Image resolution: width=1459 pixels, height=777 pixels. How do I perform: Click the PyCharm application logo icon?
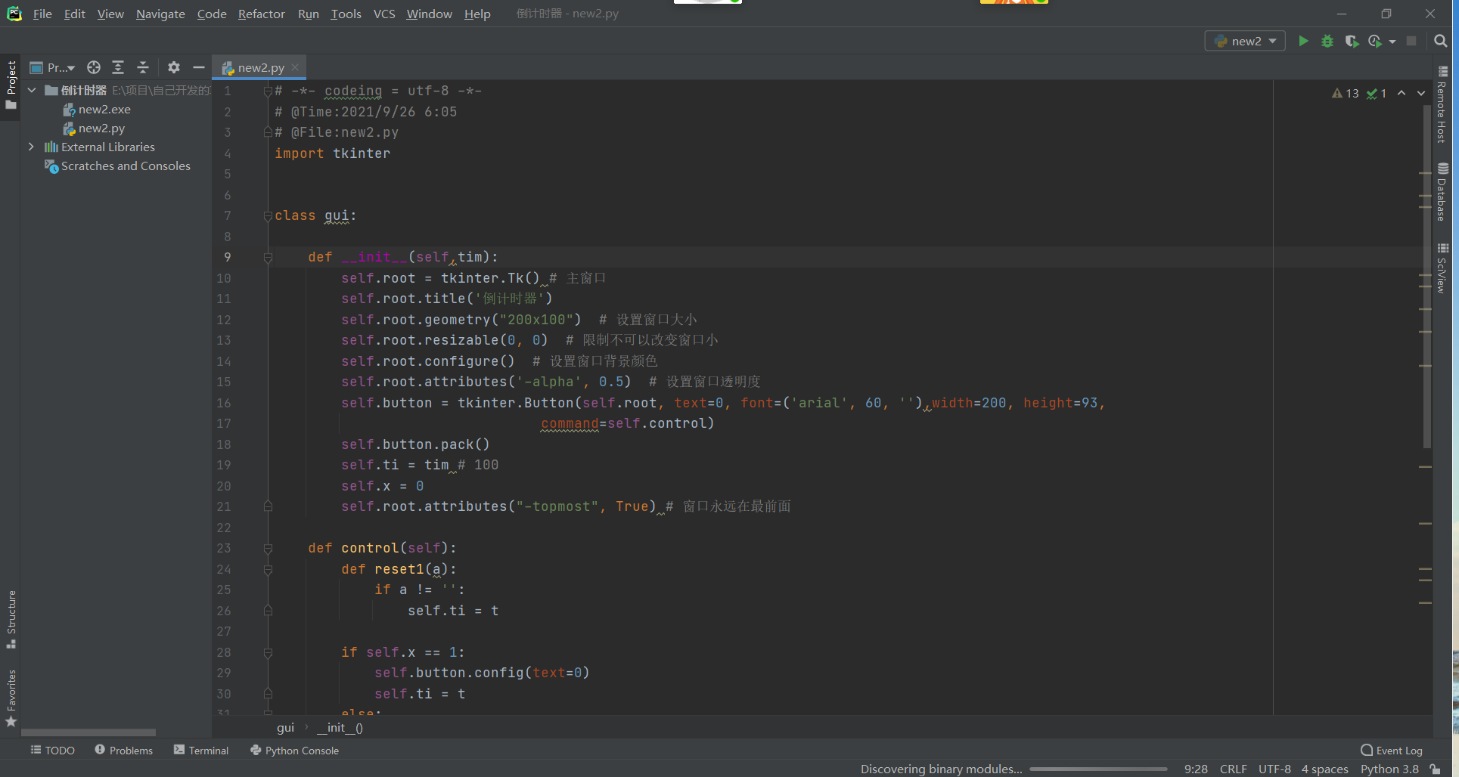pyautogui.click(x=14, y=14)
